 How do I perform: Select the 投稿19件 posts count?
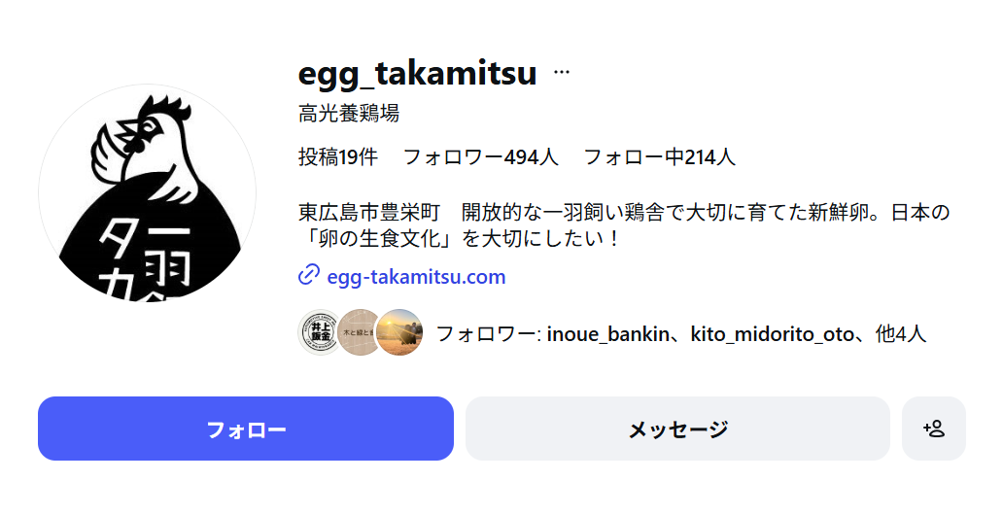pos(337,156)
